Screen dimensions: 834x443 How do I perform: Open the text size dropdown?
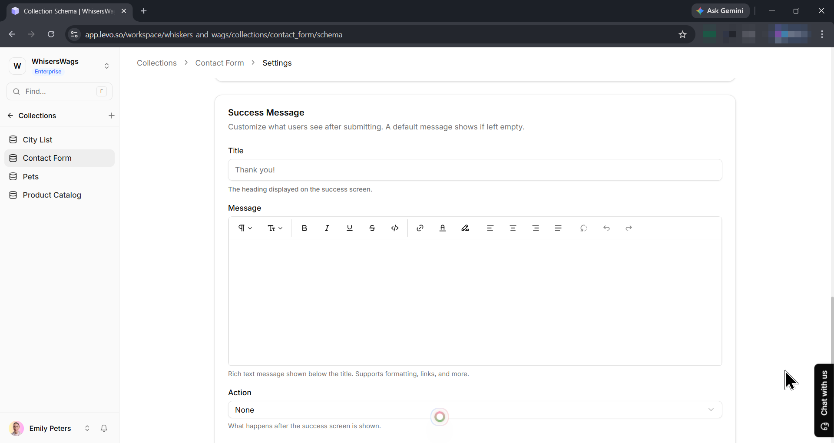tap(275, 228)
